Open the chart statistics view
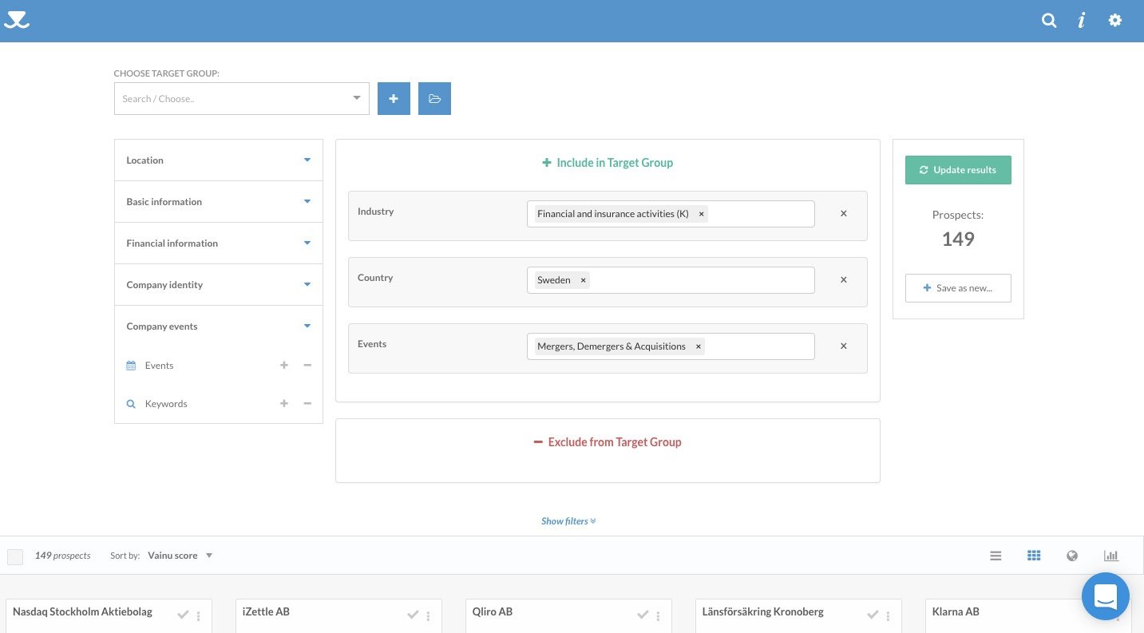Image resolution: width=1144 pixels, height=633 pixels. [1110, 556]
